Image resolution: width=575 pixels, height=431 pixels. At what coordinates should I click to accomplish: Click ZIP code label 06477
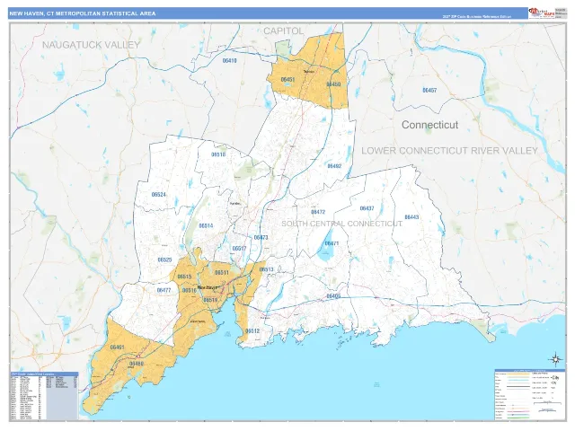pos(164,290)
